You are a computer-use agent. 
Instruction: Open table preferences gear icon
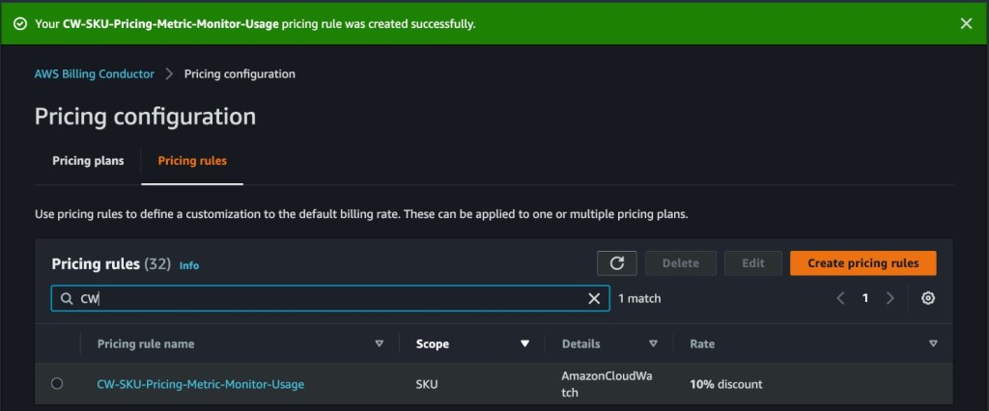coord(928,298)
